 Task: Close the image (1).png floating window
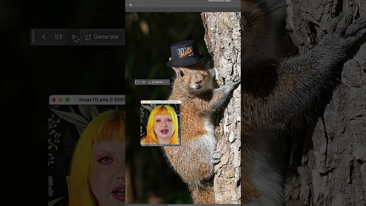(x=142, y=102)
